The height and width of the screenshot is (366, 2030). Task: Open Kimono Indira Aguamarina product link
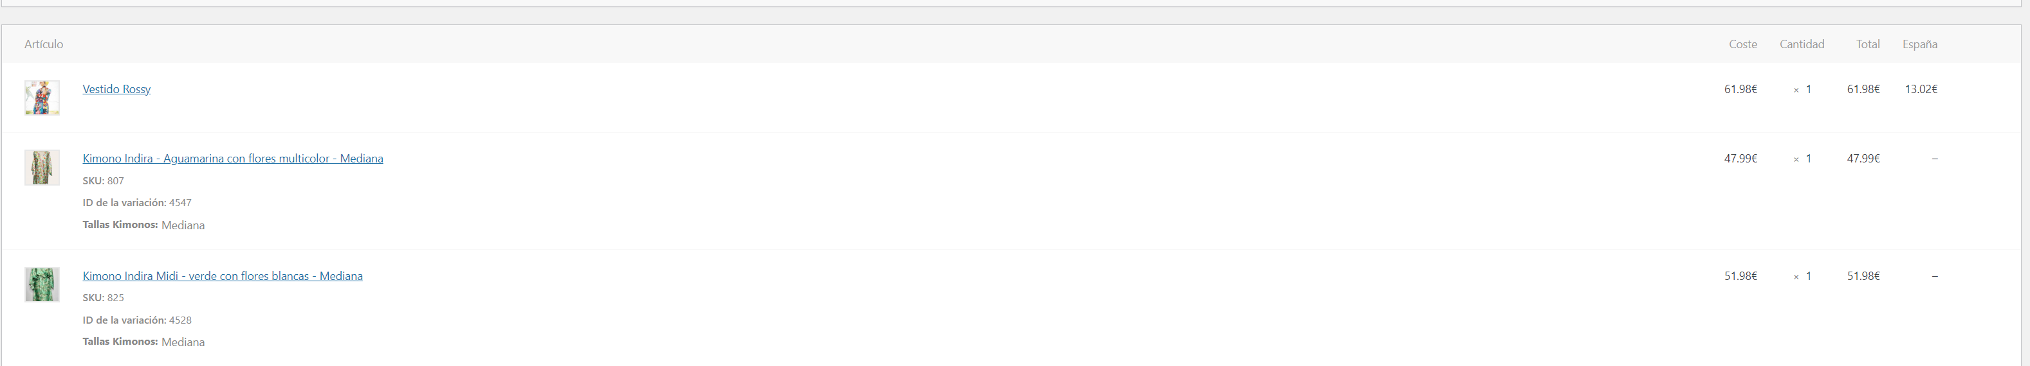[232, 158]
